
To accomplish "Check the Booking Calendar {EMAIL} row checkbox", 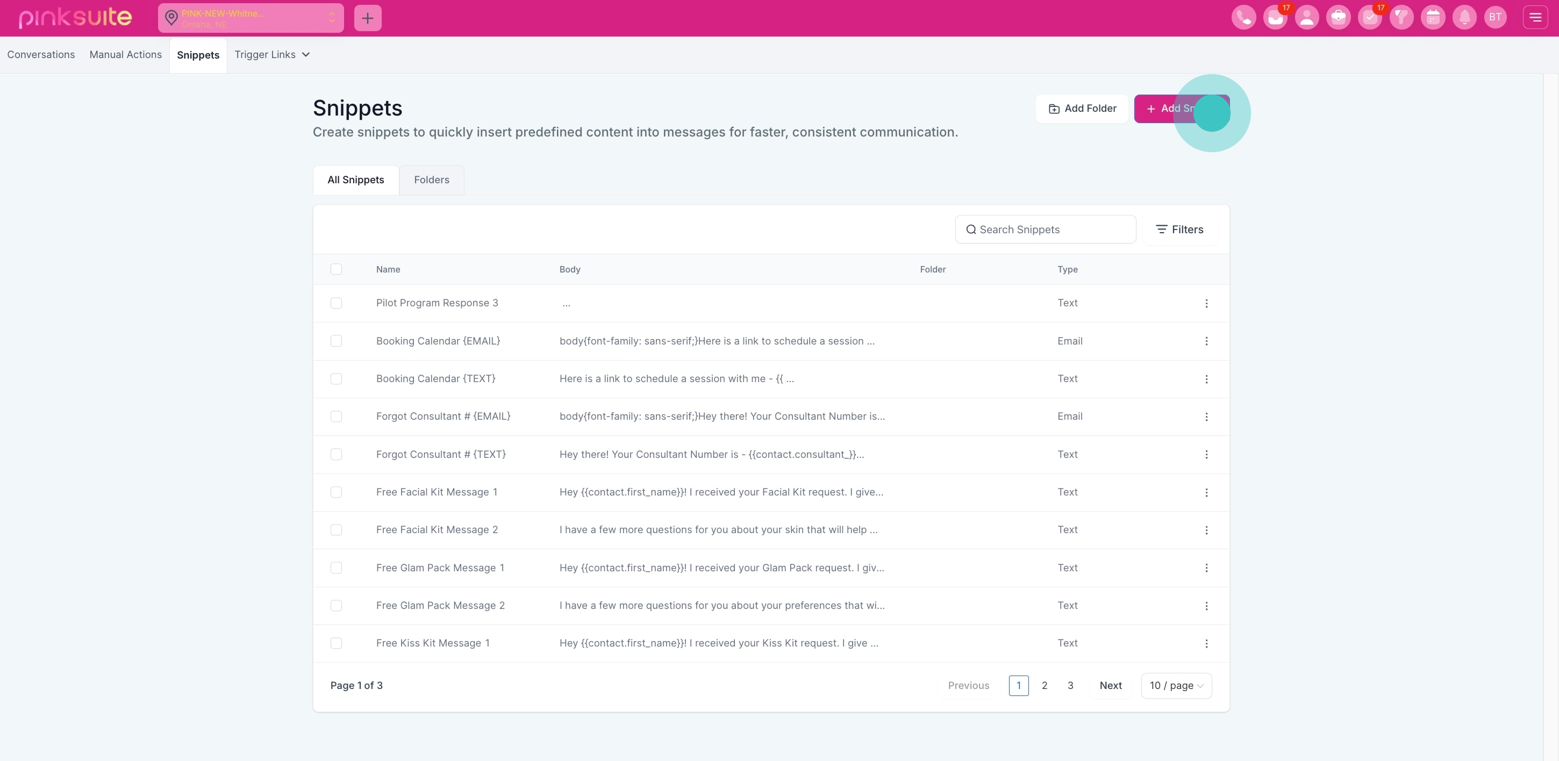I will [x=336, y=341].
